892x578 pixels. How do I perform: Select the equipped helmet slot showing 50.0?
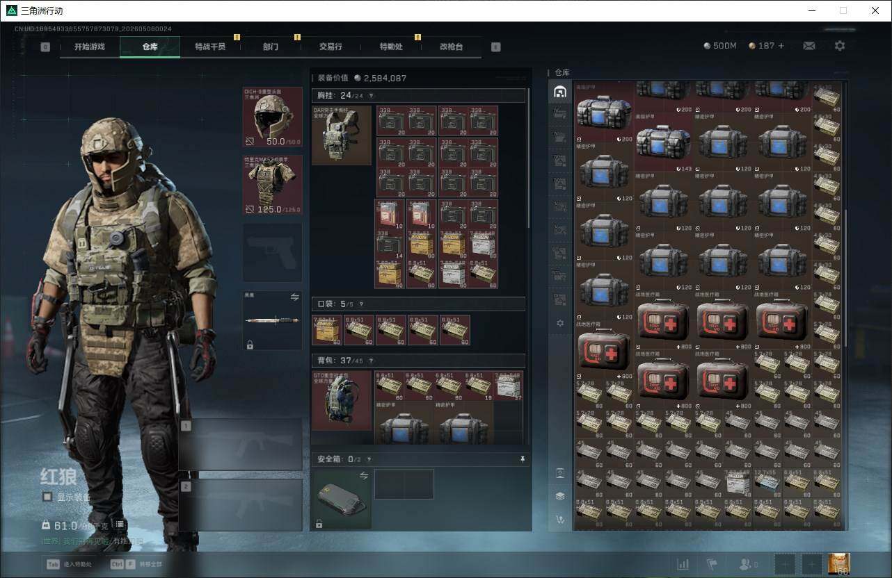273,117
